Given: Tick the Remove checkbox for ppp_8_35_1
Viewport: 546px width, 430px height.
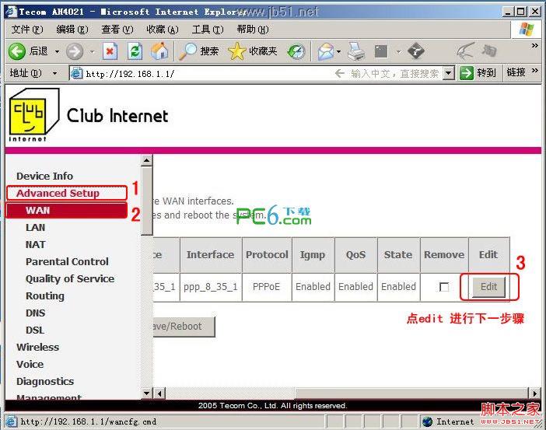Looking at the screenshot, I should point(444,287).
